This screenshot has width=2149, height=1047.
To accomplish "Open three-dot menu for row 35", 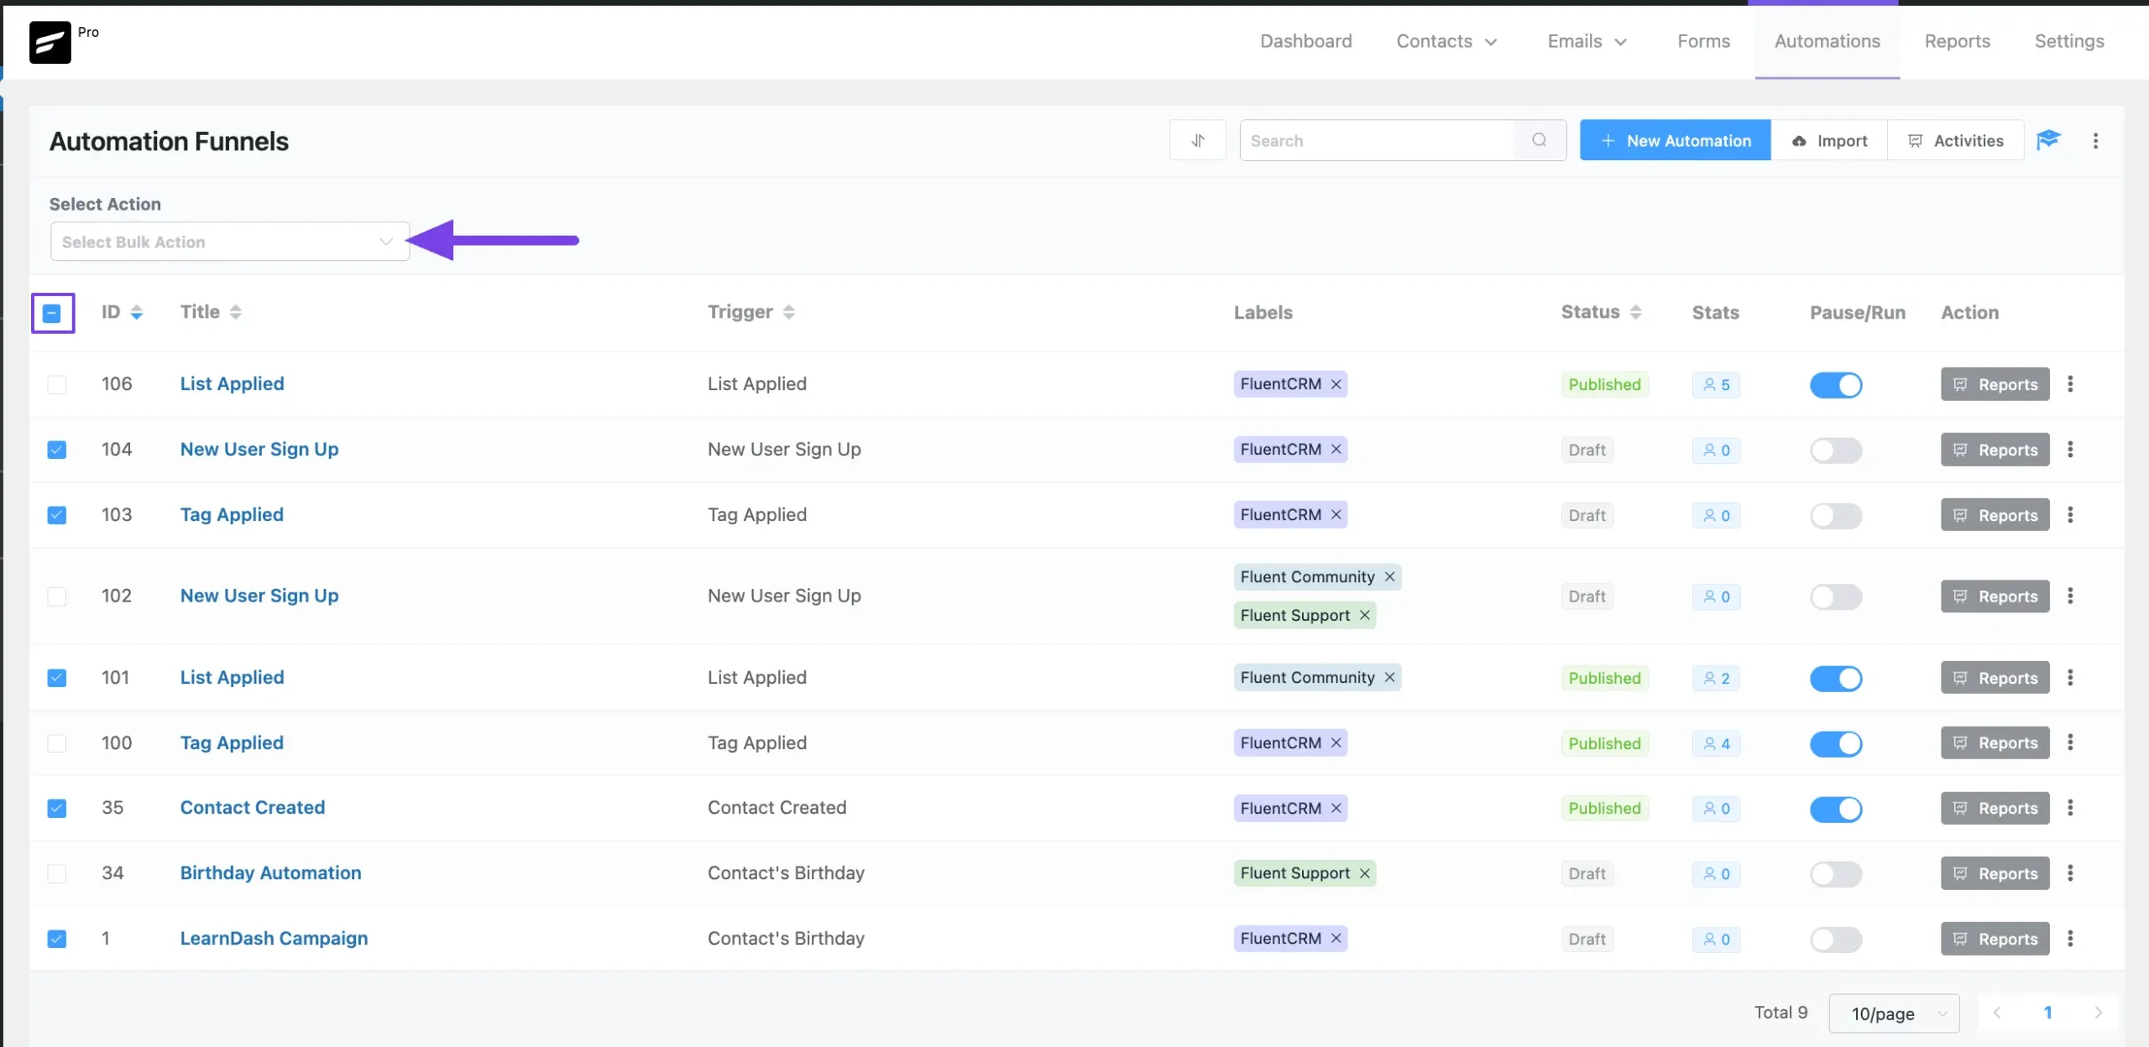I will point(2070,807).
